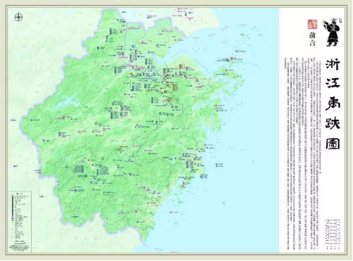The height and width of the screenshot is (261, 353).
Task: Click the purple swatch in legend
Action: (x=12, y=217)
